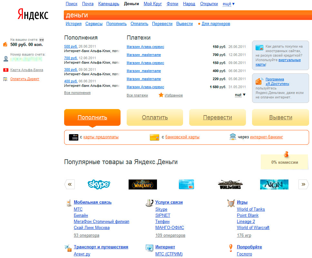The image size is (312, 258).
Task: Open Мобильная связь category
Action: [93, 202]
